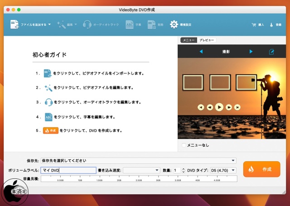Click the quantity stepper arrows
The width and height of the screenshot is (290, 206).
pos(183,170)
